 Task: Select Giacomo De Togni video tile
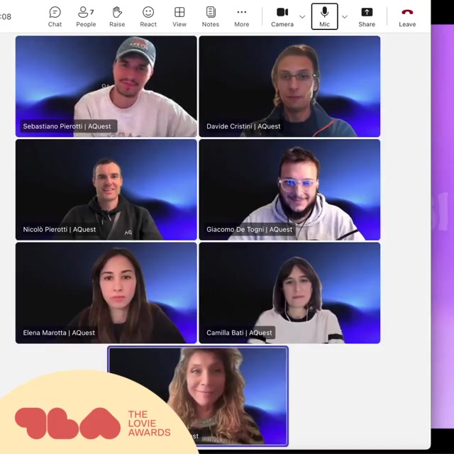(x=289, y=189)
